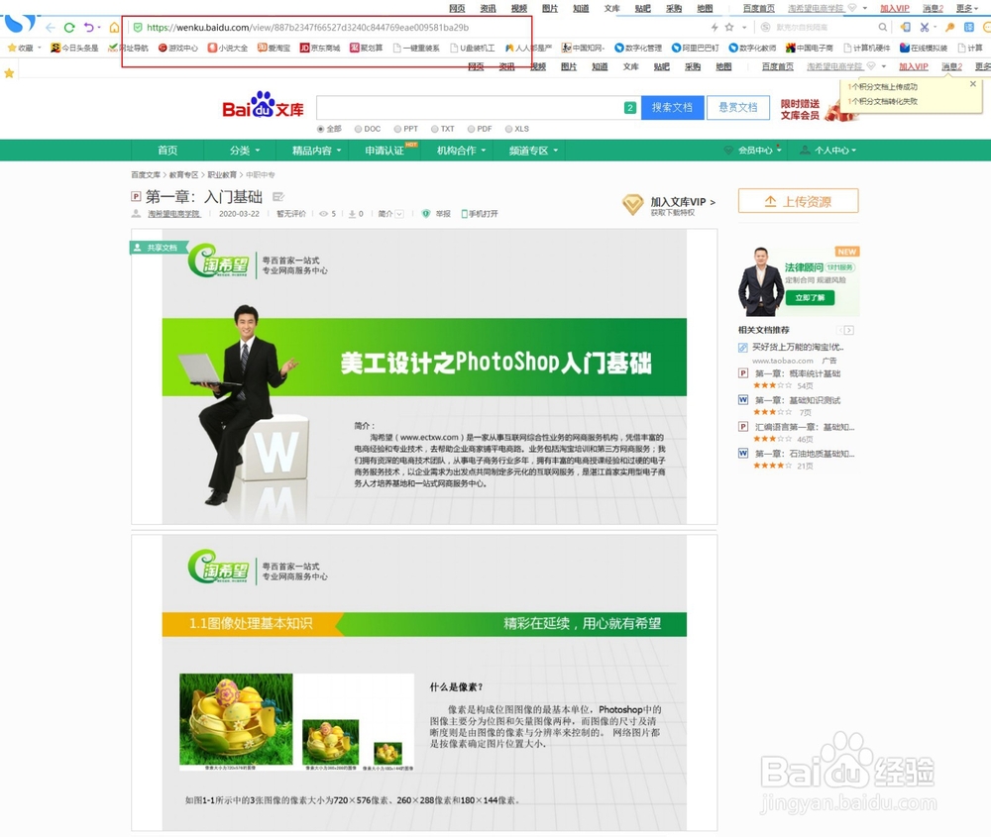Click the Wenku search input field

(x=470, y=107)
